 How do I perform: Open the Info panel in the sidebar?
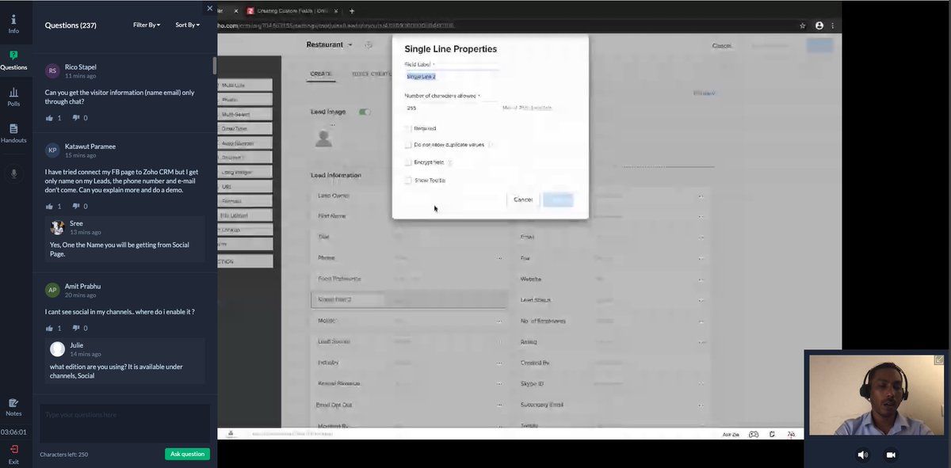[13, 23]
